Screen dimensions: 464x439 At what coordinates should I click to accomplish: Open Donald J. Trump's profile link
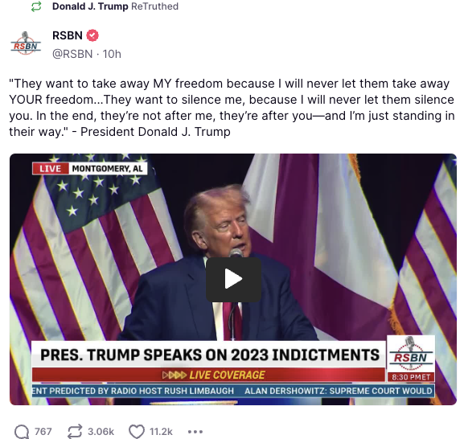coord(90,6)
